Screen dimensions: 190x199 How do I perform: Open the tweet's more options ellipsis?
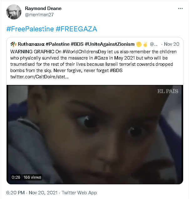(181, 8)
